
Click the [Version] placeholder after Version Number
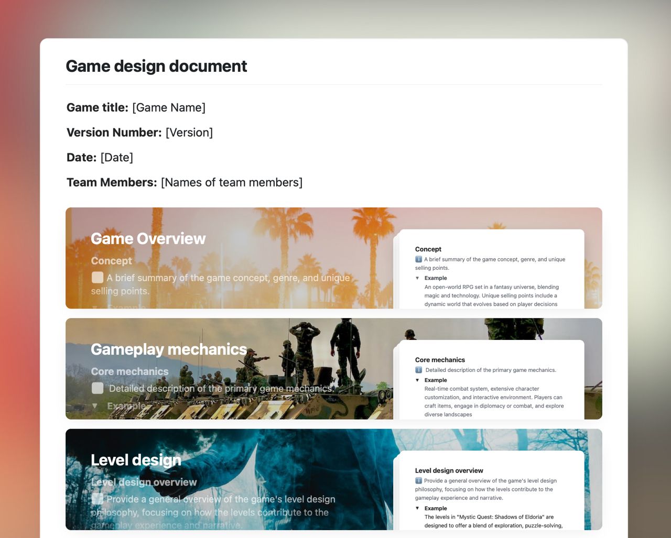(189, 133)
